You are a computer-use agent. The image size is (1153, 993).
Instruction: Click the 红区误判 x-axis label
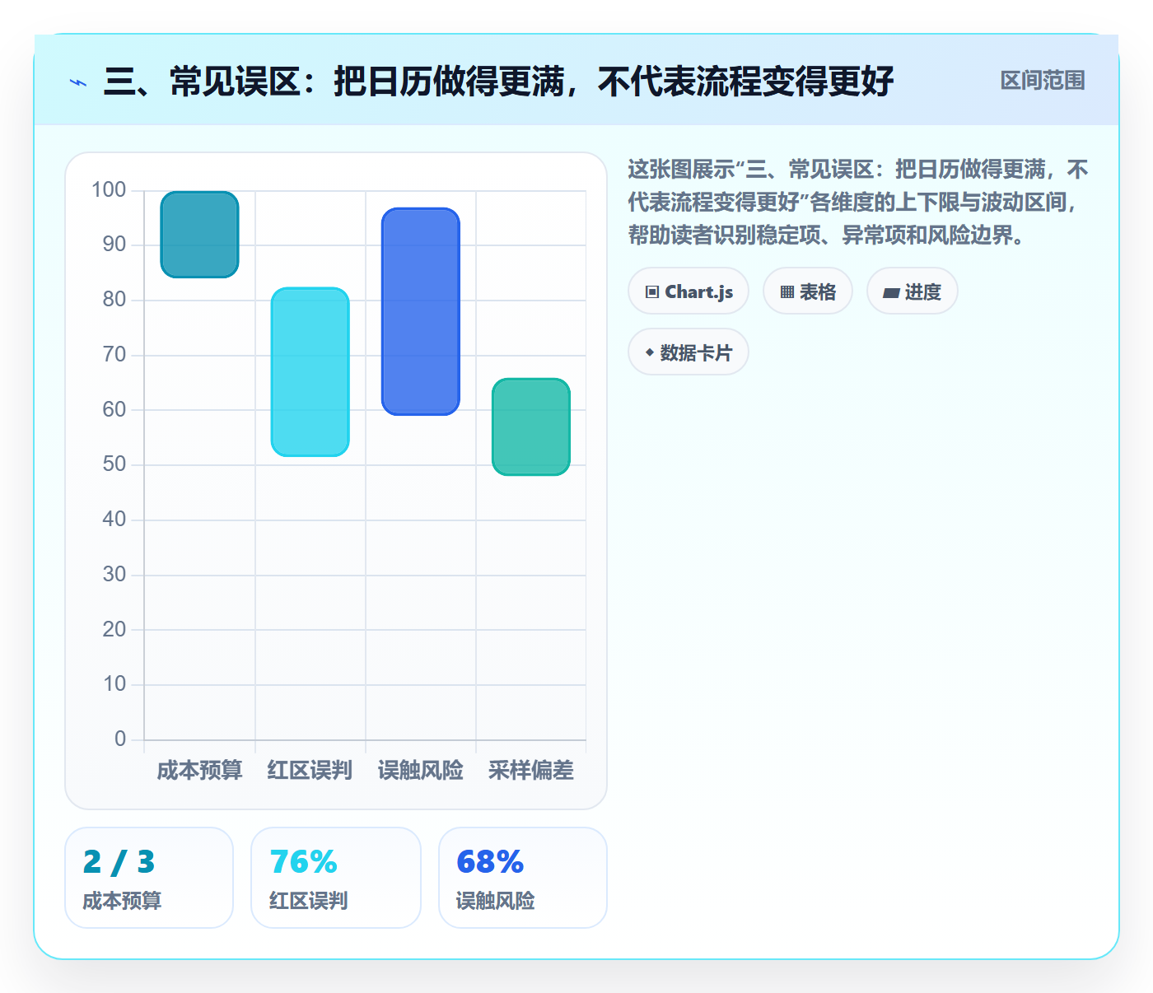click(x=310, y=771)
